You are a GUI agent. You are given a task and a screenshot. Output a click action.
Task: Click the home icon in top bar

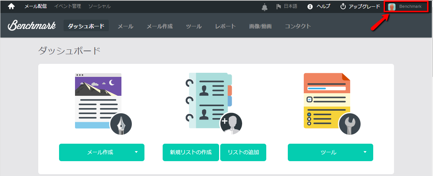(x=11, y=6)
